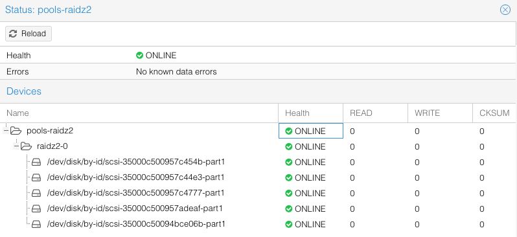The width and height of the screenshot is (517, 237).
Task: Select /dev/disk/by-id/scsi-35000c500957c454b-part1 row
Action: tap(258, 162)
